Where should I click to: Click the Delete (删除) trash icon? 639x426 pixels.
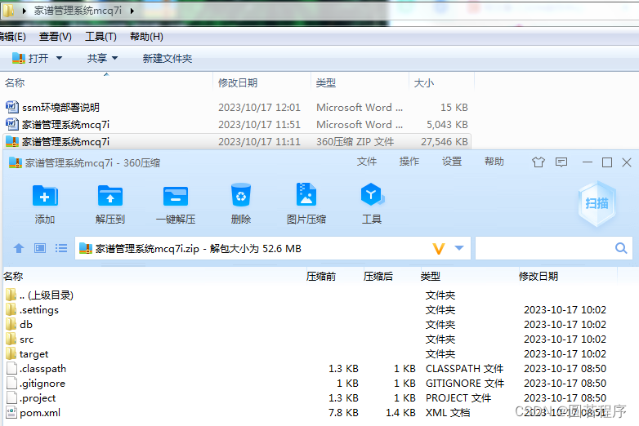[241, 195]
